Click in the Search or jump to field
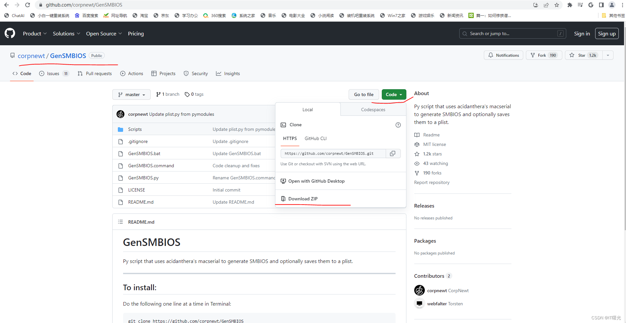 (512, 33)
